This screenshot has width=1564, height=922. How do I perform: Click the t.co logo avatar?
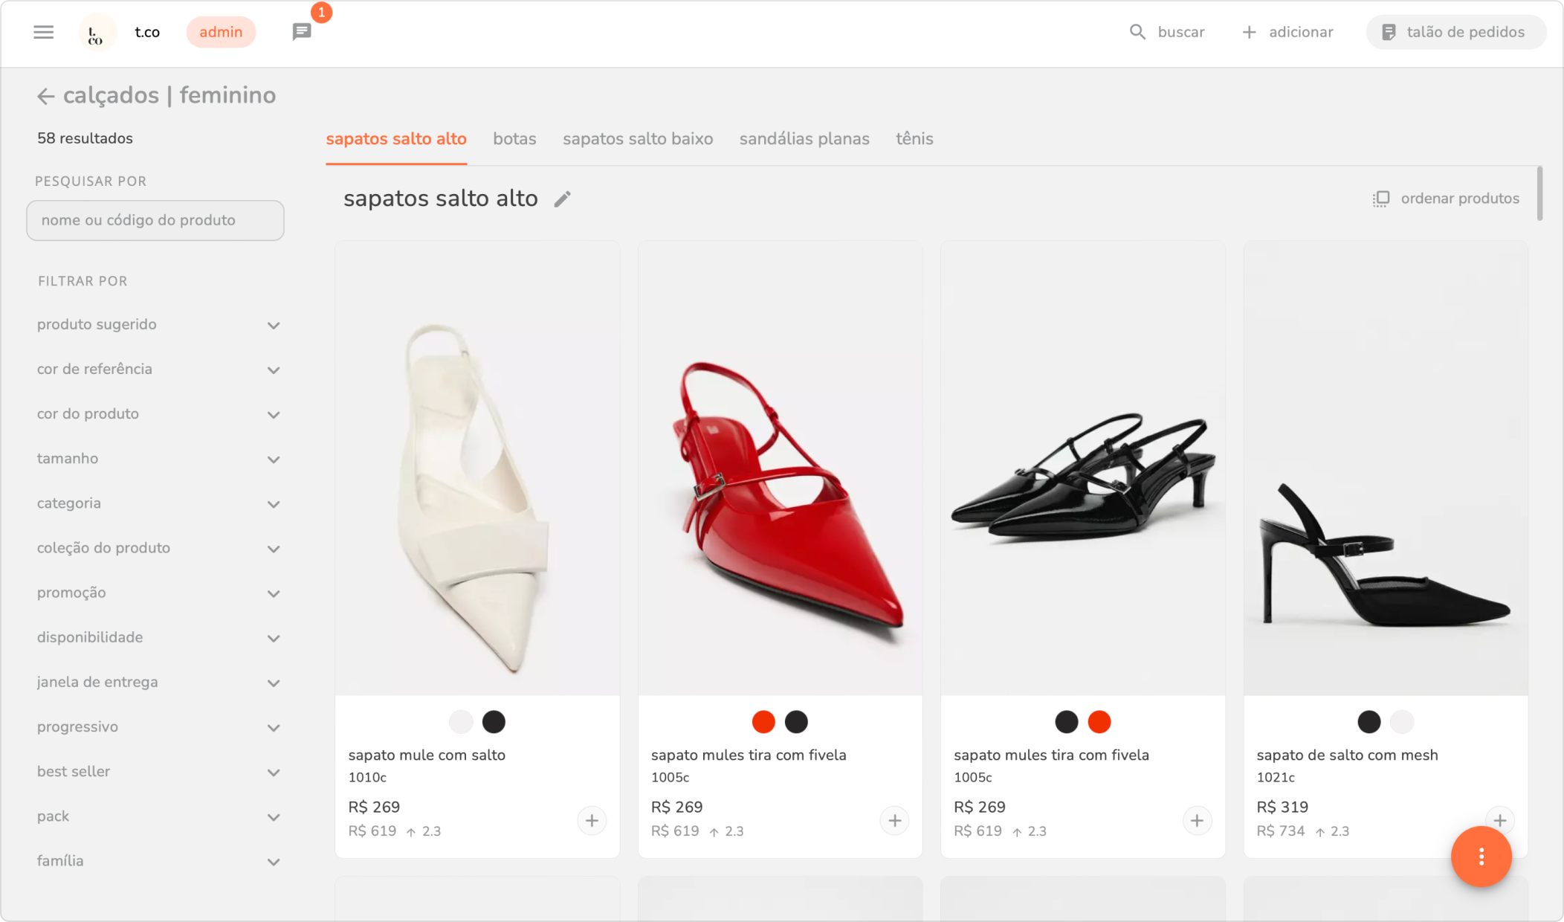97,33
